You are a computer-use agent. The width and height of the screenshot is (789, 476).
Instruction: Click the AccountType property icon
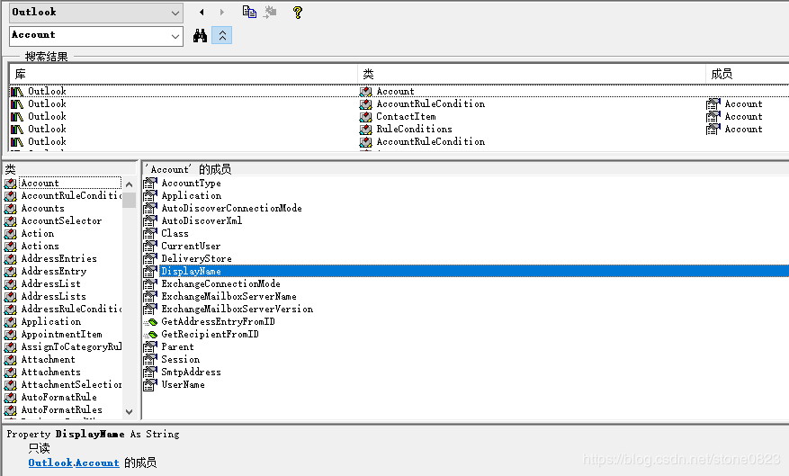(x=150, y=184)
